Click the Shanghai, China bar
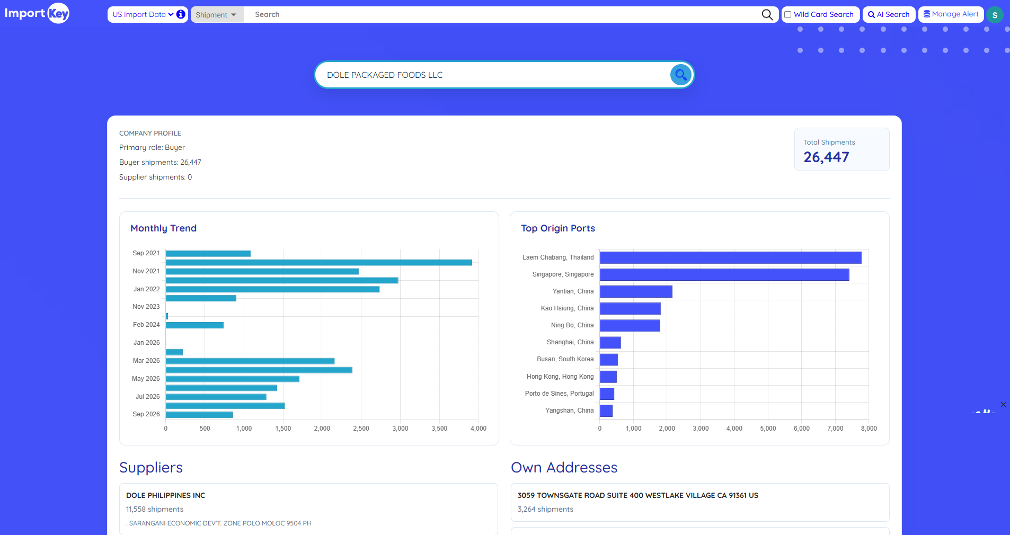 [610, 342]
